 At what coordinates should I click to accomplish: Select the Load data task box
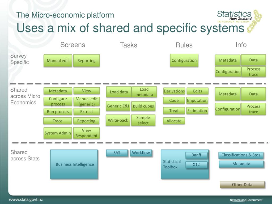[x=119, y=92]
